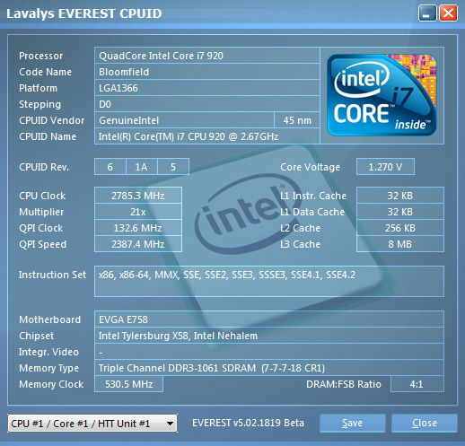Select the Memory Type field

pos(269,368)
